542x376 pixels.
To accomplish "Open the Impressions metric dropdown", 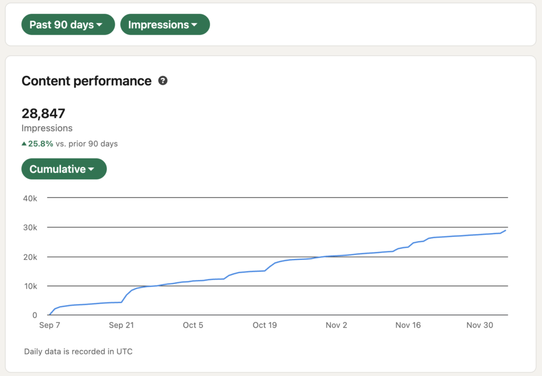I will [x=165, y=25].
